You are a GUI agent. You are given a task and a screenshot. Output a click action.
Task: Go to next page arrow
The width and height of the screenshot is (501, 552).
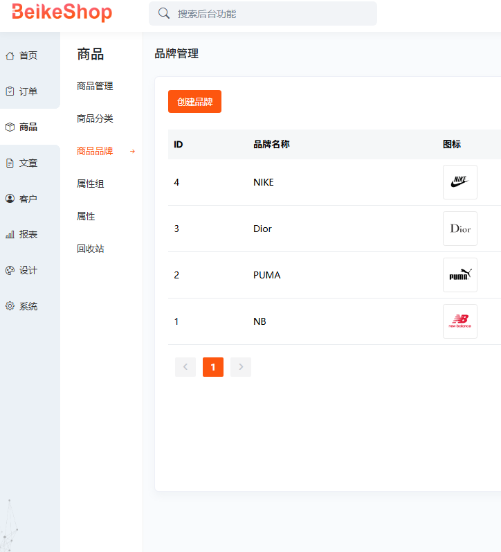[241, 367]
